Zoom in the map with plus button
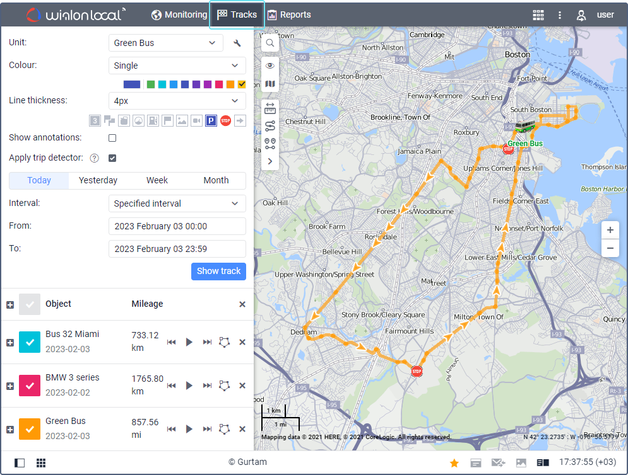Viewport: 628px width, 475px height. [610, 230]
